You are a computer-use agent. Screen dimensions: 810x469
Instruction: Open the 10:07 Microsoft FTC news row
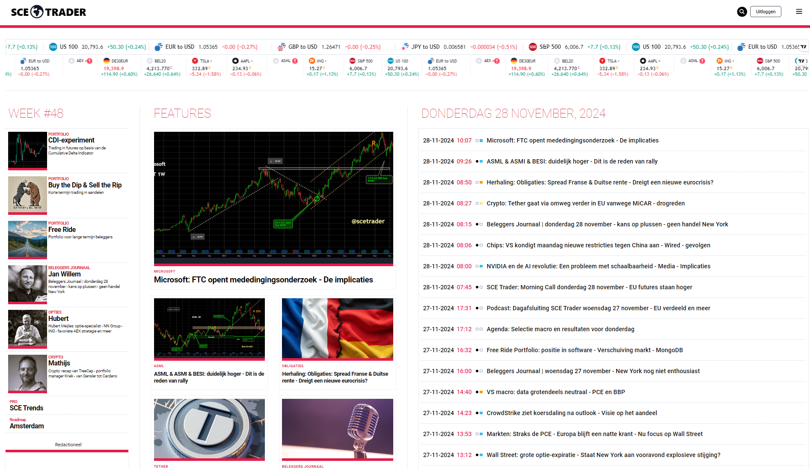tap(613, 140)
